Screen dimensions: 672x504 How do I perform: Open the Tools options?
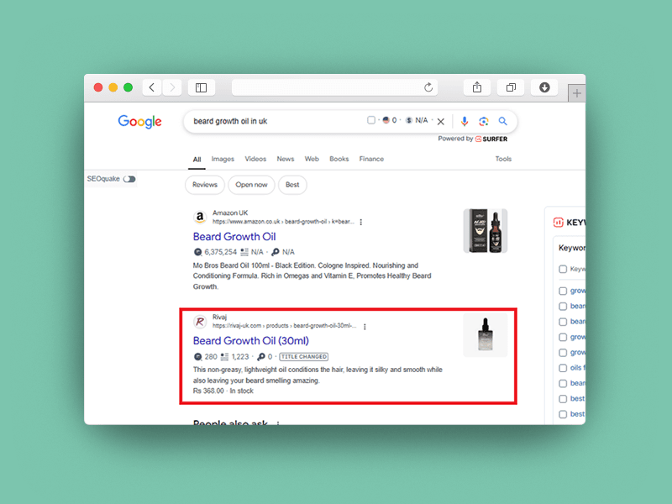tap(503, 159)
